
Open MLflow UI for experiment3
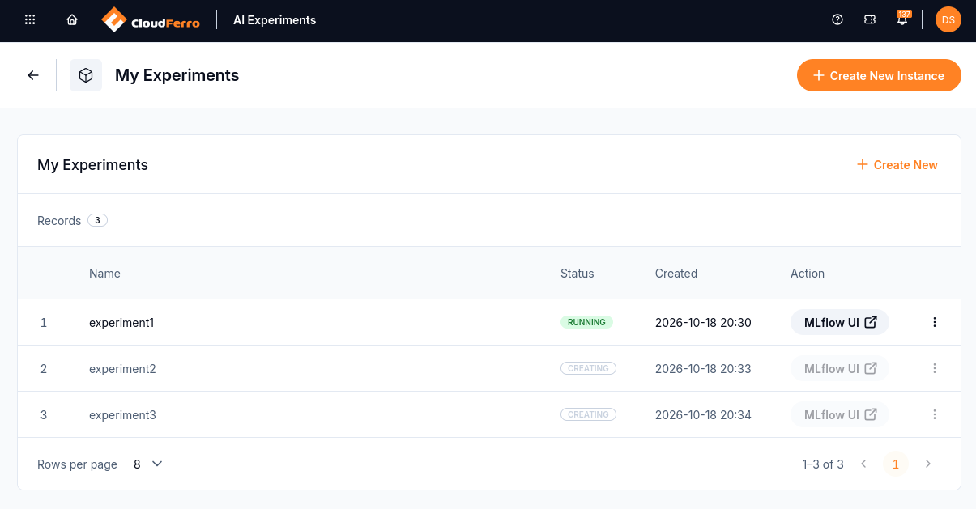tap(840, 414)
